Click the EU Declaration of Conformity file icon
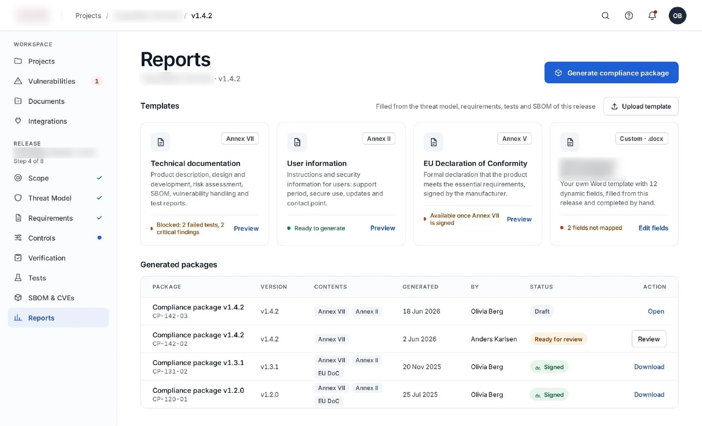The height and width of the screenshot is (426, 702). click(433, 142)
